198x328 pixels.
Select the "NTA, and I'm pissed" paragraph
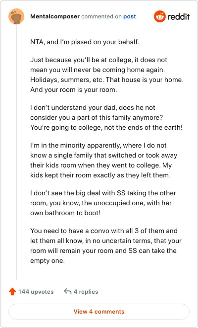click(85, 42)
